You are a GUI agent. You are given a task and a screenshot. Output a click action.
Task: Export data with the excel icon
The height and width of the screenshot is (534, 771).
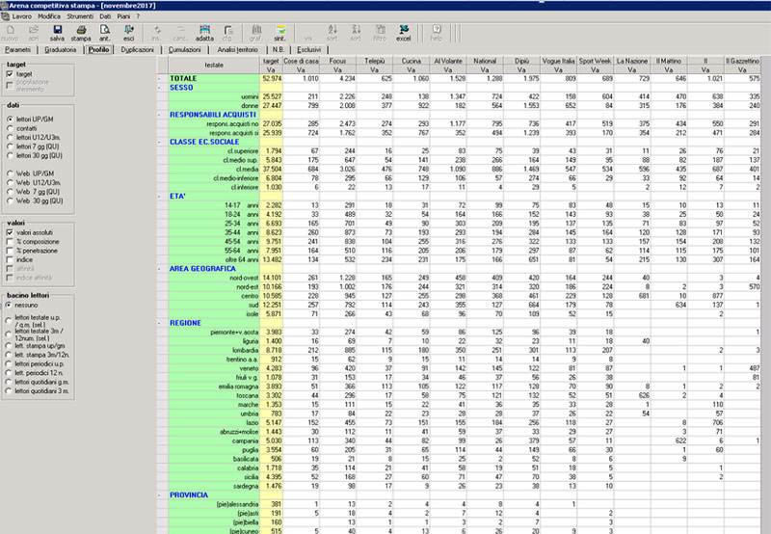pos(404,33)
